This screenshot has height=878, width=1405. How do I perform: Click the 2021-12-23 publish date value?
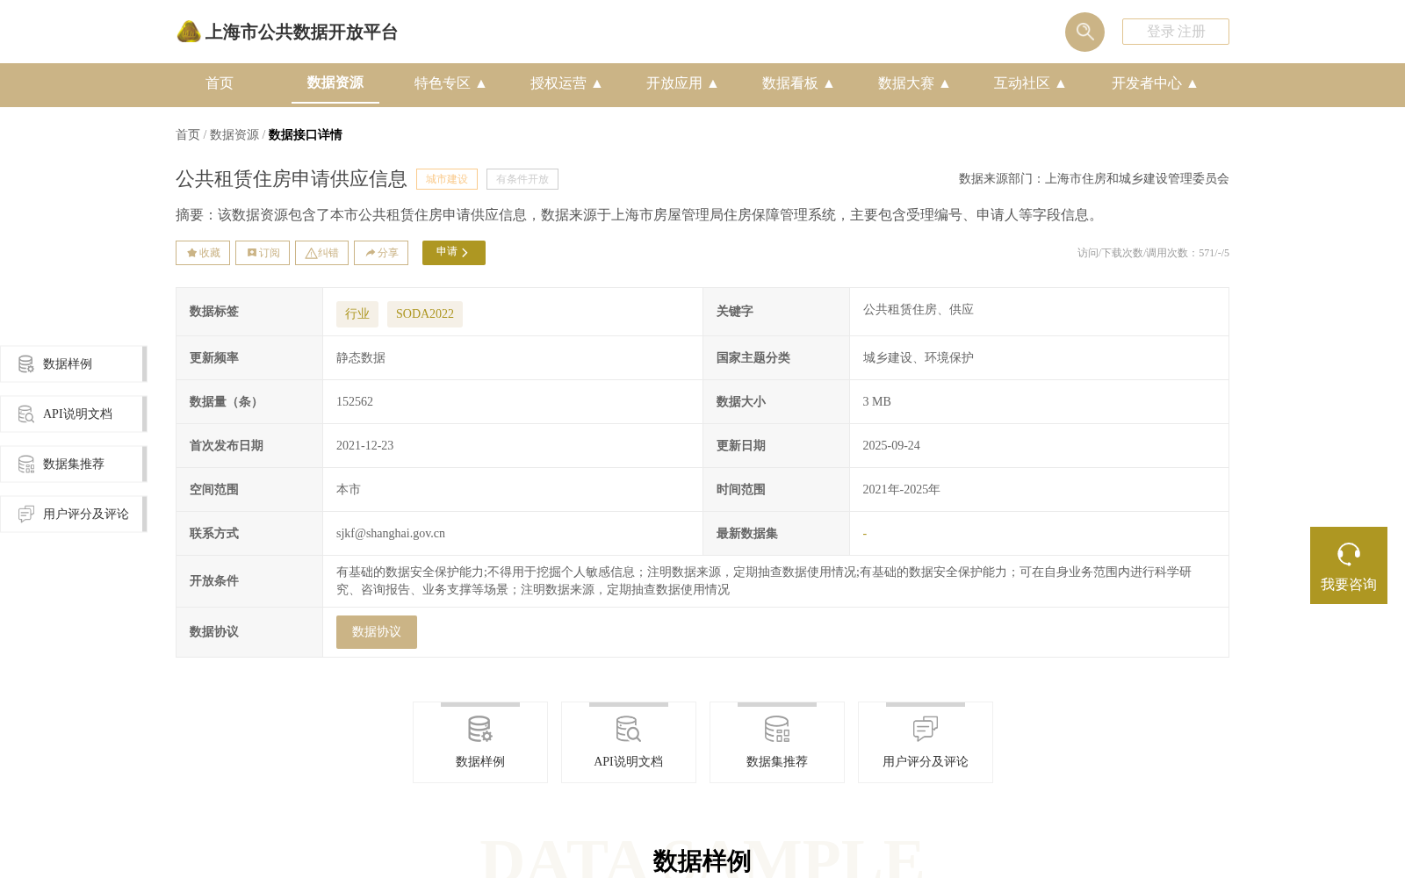coord(365,446)
